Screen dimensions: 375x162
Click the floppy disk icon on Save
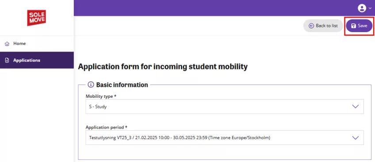(x=353, y=26)
